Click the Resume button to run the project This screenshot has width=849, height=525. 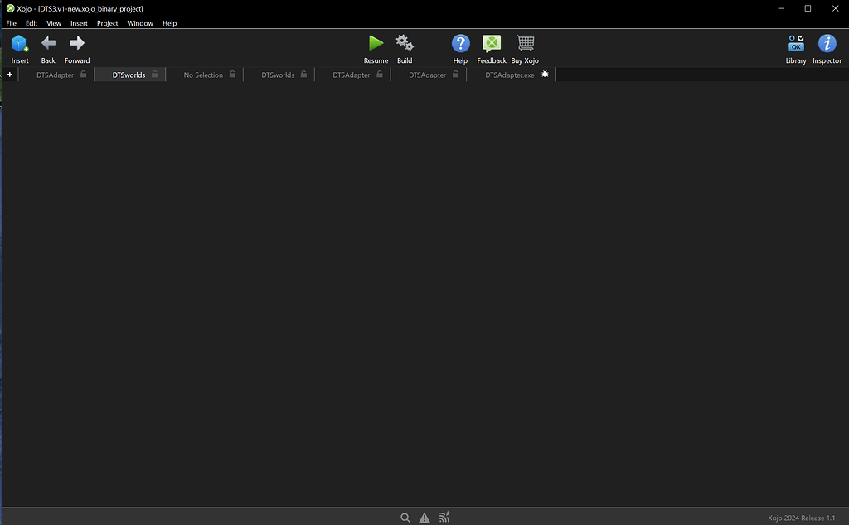click(376, 46)
